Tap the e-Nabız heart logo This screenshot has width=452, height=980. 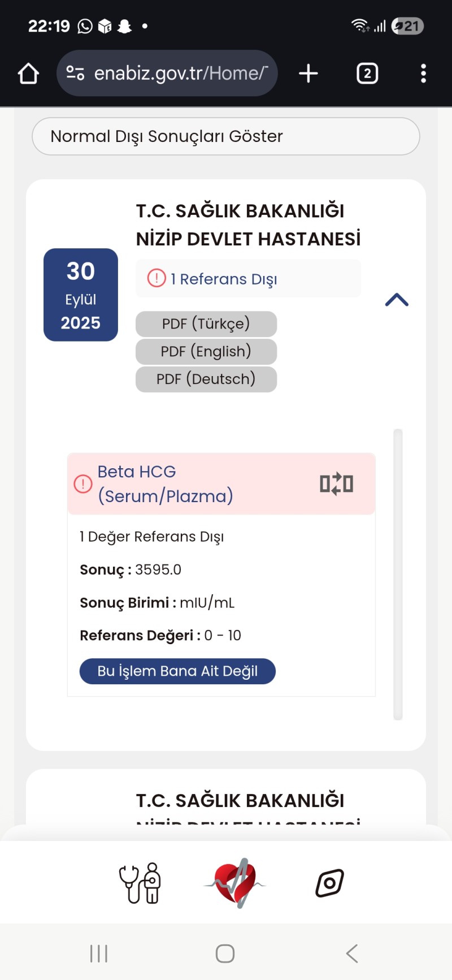(x=236, y=883)
